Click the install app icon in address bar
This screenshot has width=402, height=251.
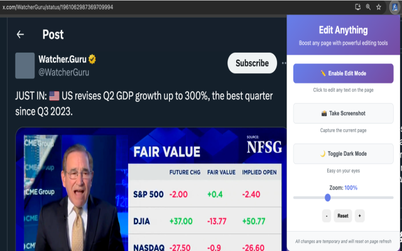[358, 7]
